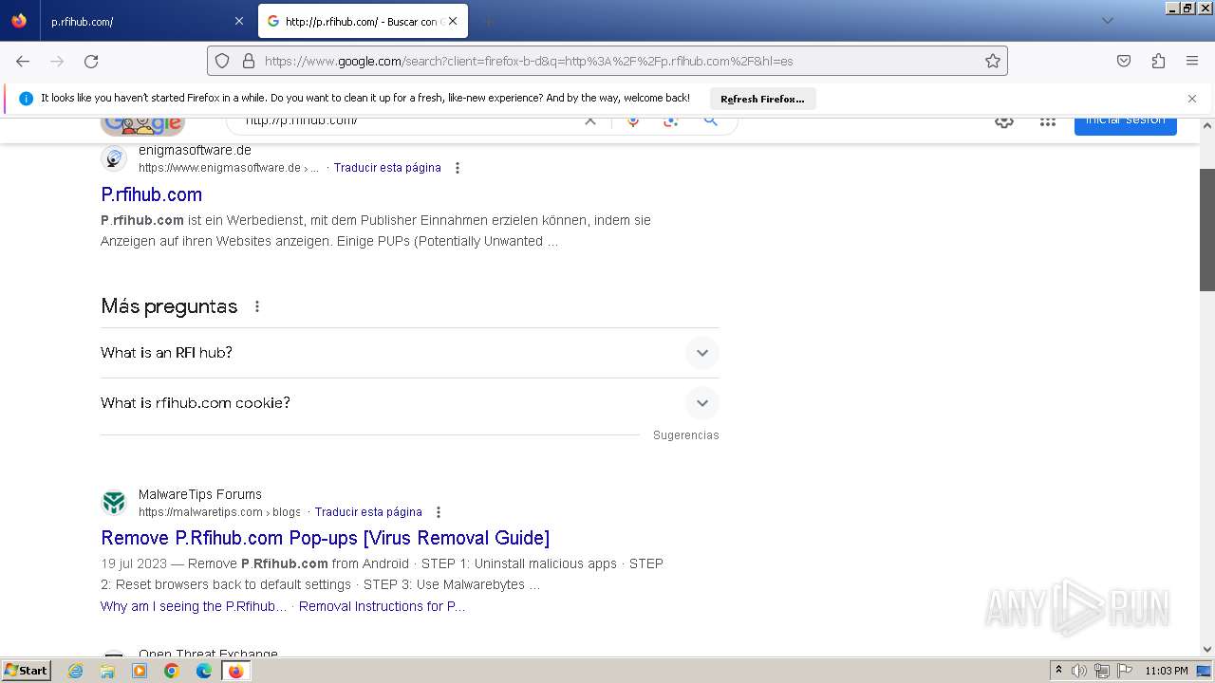This screenshot has height=683, width=1215.
Task: Start Google voice search microphone
Action: (633, 120)
